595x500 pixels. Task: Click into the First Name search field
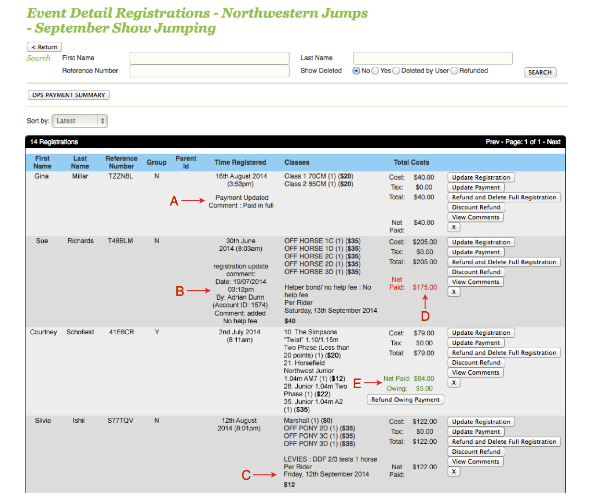point(209,58)
